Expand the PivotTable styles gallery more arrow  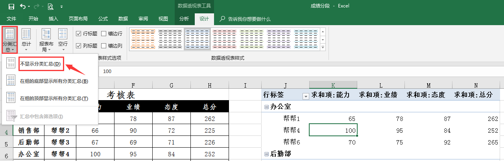(323, 47)
